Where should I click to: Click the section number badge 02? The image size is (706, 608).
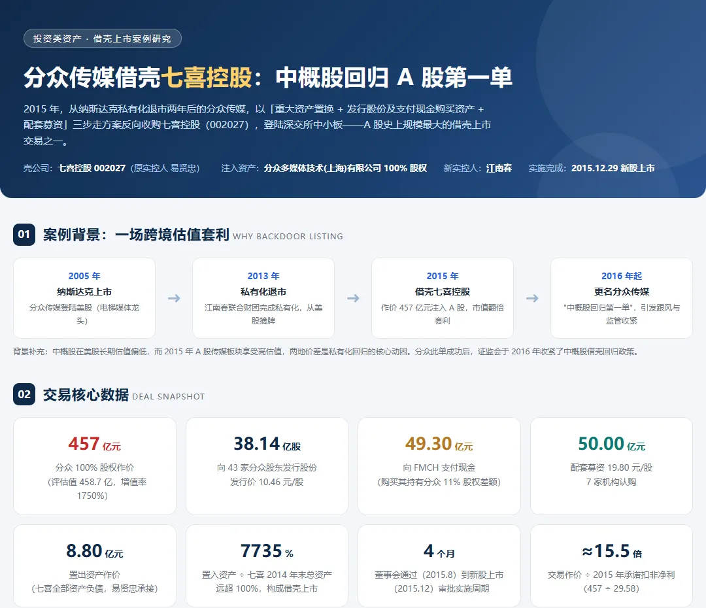point(24,394)
